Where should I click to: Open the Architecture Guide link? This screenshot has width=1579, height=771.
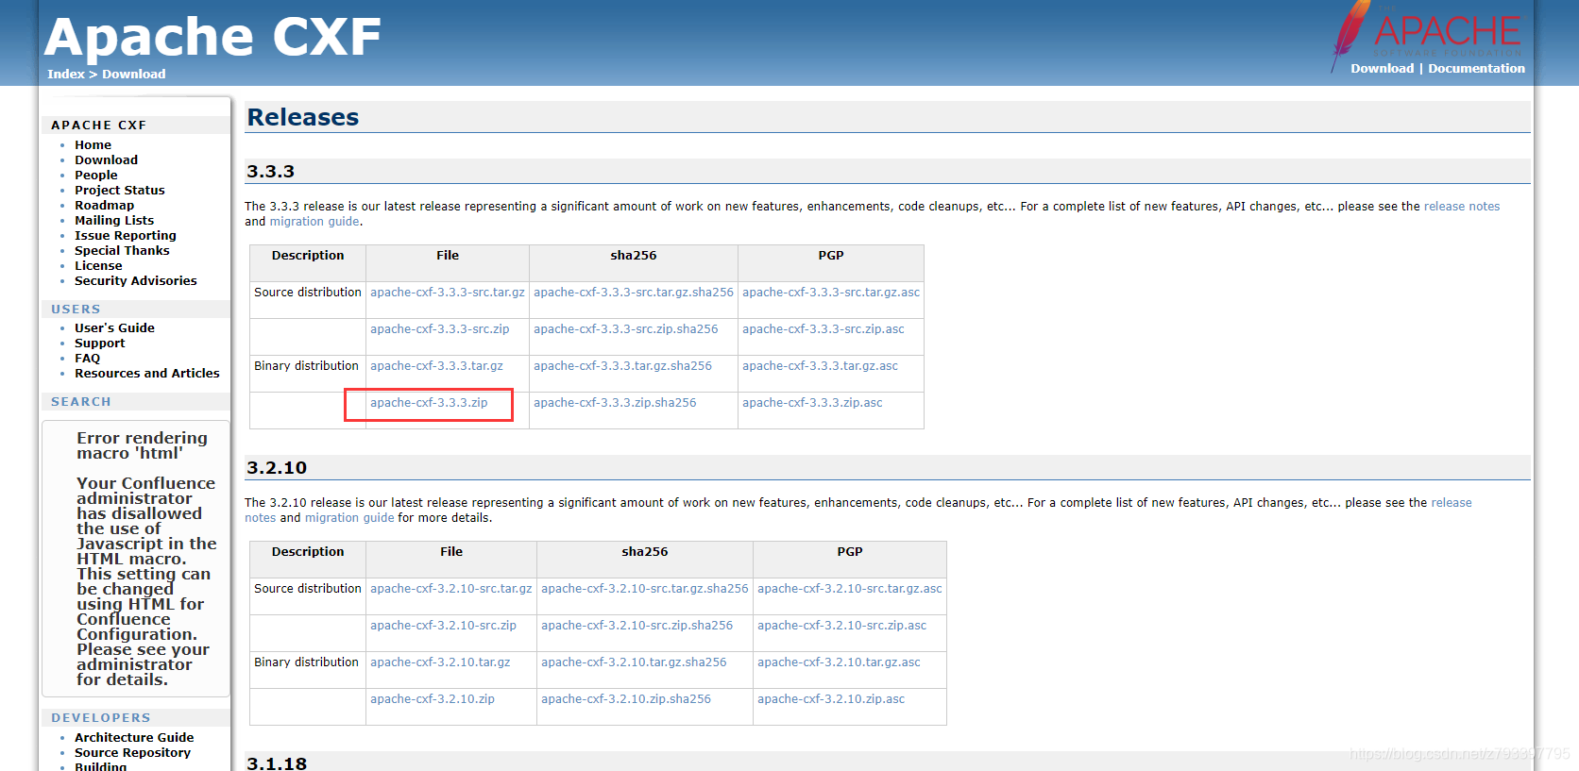click(134, 738)
